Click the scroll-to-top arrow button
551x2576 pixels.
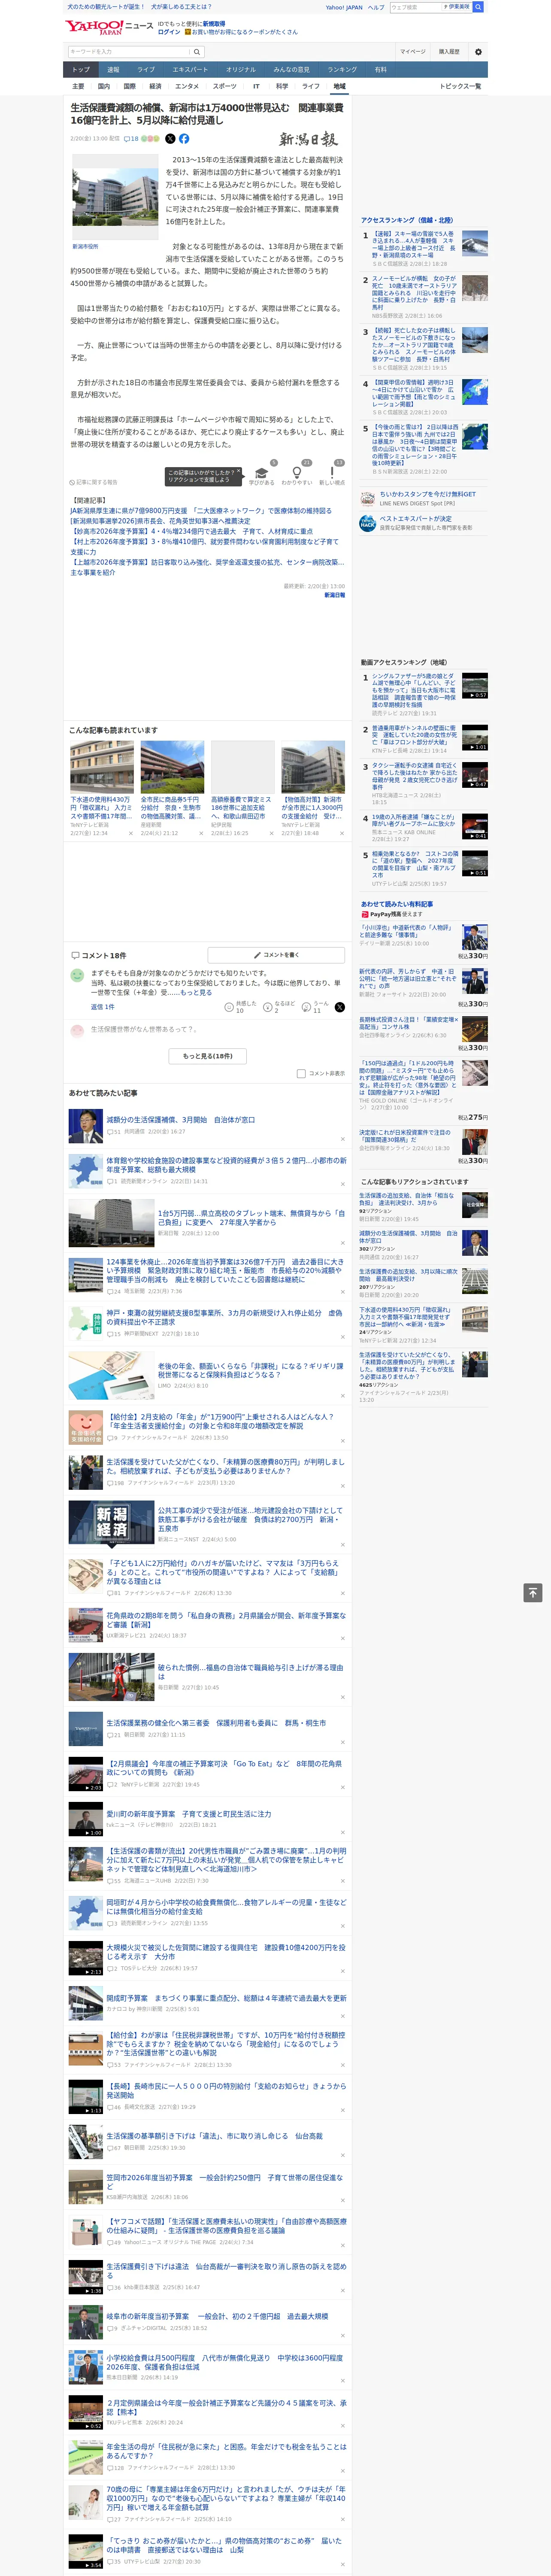click(533, 1592)
